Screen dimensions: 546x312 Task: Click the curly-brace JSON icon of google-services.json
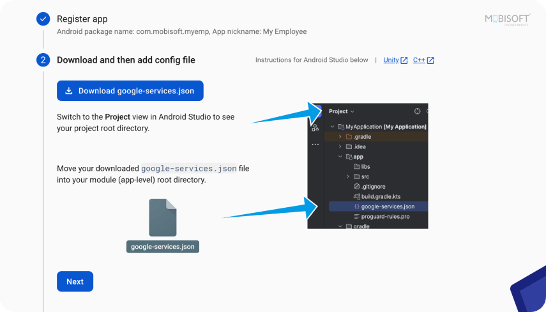(x=356, y=207)
